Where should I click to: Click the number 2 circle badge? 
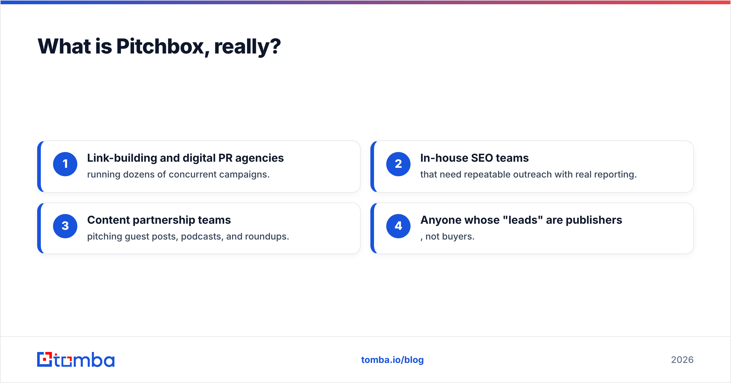click(398, 164)
